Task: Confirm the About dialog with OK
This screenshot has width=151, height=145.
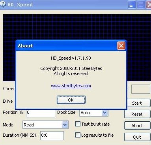Action: click(71, 100)
